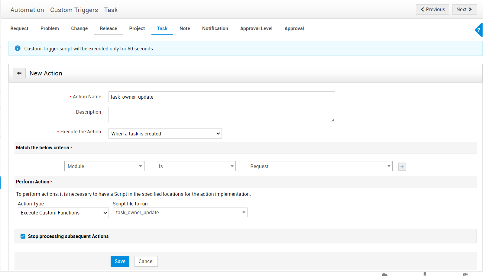The height and width of the screenshot is (276, 483).
Task: Go to the Next page
Action: click(x=464, y=9)
